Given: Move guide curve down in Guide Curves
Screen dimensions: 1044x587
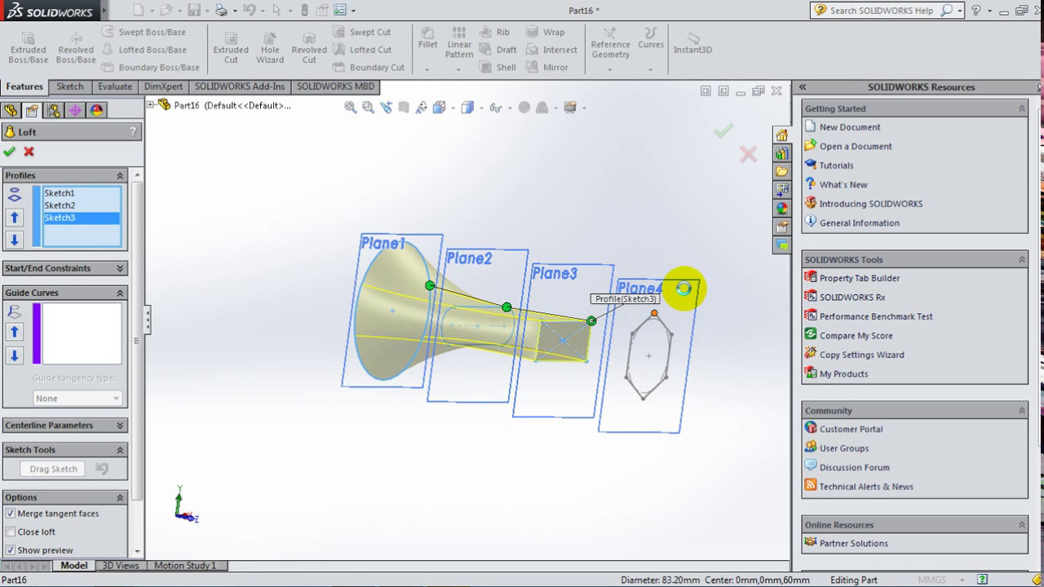Looking at the screenshot, I should coord(14,355).
